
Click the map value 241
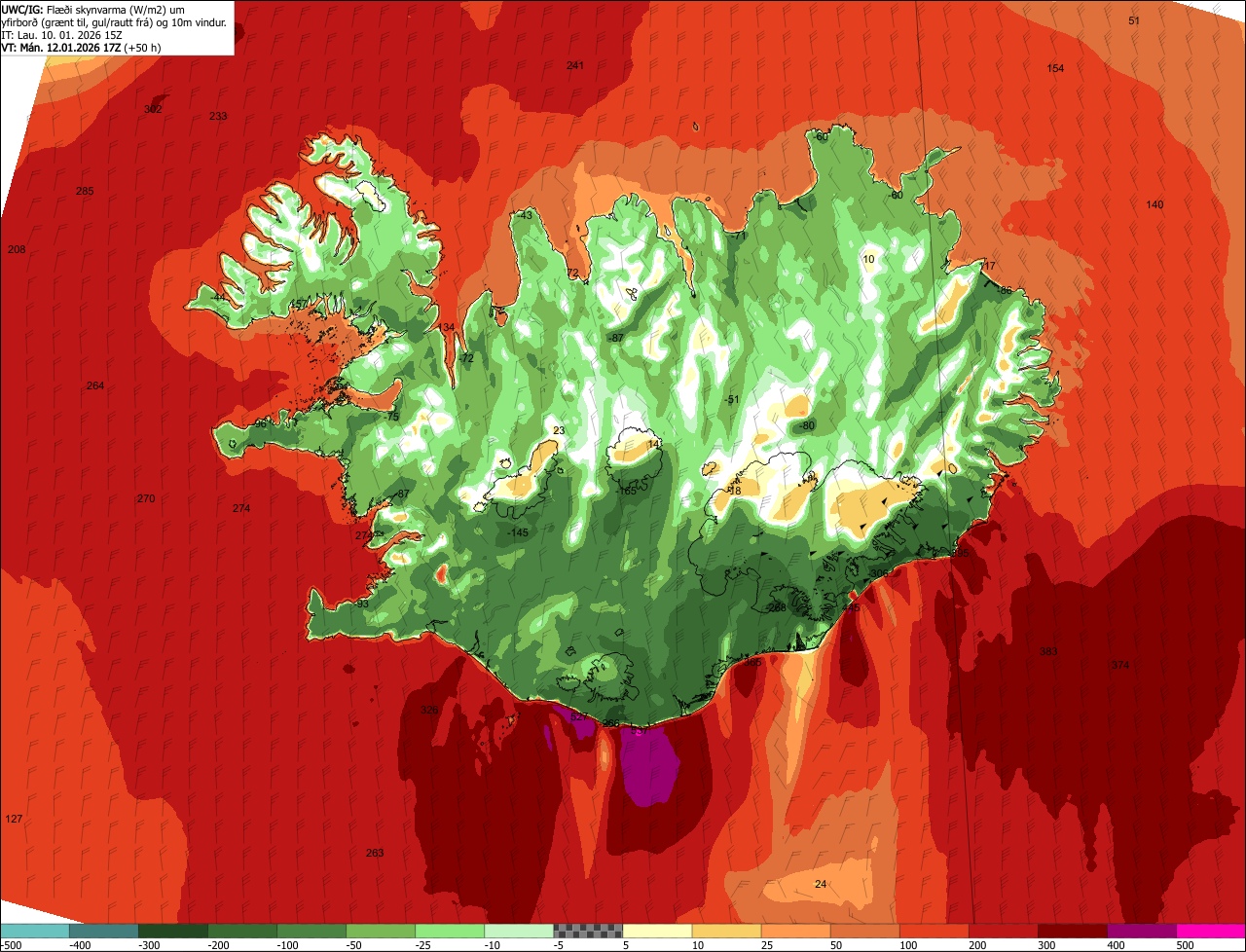click(x=575, y=65)
